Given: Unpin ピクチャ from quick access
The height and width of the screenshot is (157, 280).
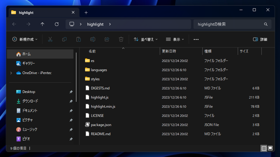Looking at the screenshot, I should pos(71,120).
